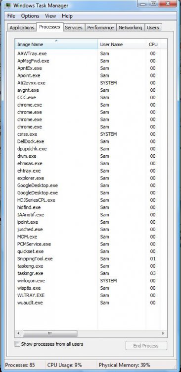
Task: Click the horizontal scrollbar thumb
Action: tap(50, 333)
